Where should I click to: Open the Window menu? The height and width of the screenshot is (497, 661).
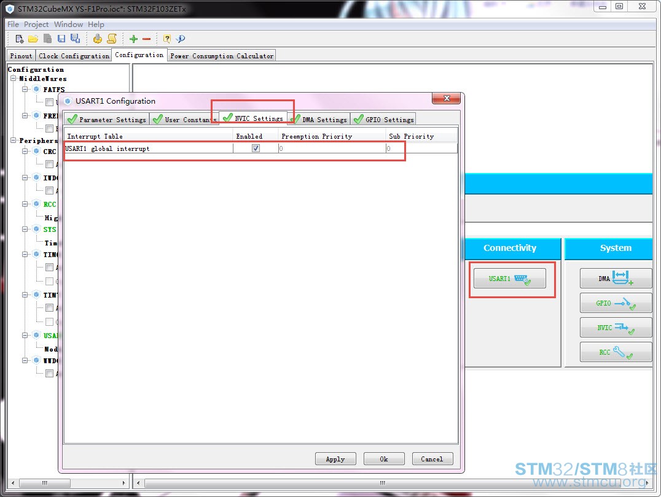coord(68,25)
